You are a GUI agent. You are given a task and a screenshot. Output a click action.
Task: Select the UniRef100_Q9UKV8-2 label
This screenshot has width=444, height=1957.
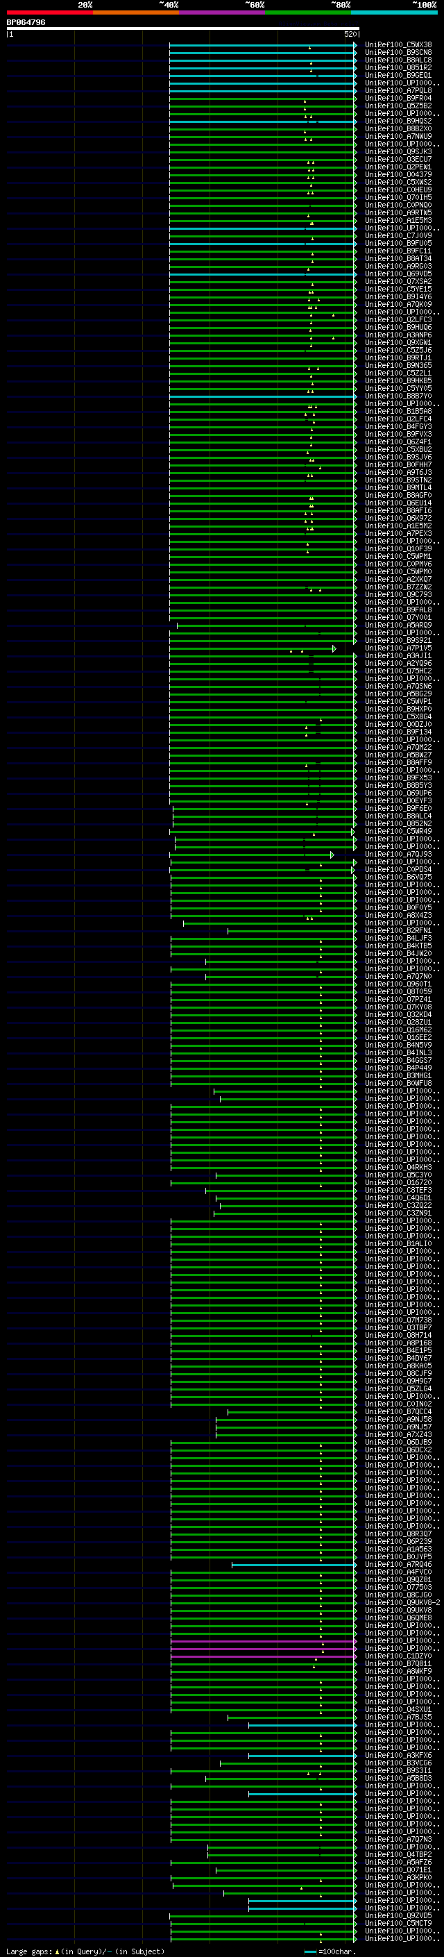click(x=402, y=1603)
